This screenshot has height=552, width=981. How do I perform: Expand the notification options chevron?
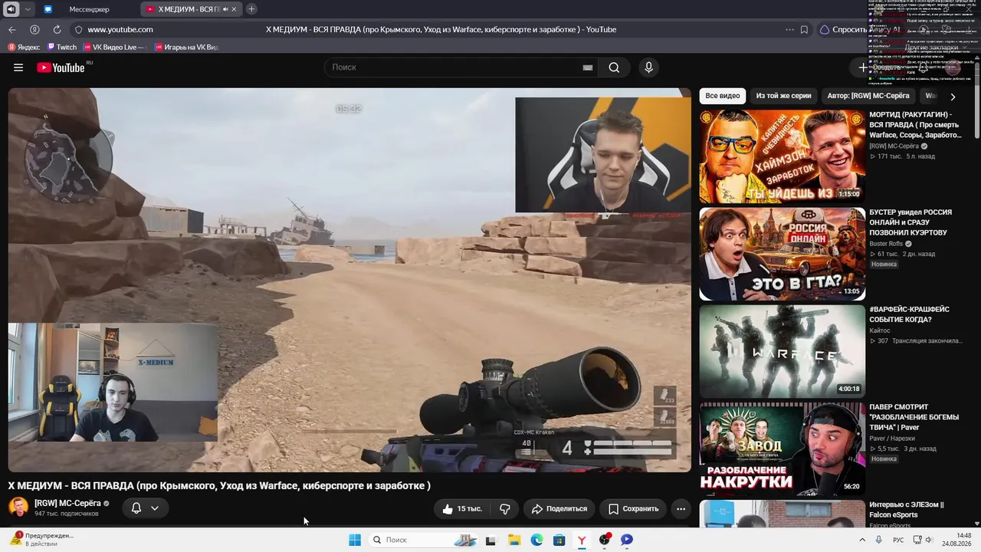pyautogui.click(x=155, y=508)
